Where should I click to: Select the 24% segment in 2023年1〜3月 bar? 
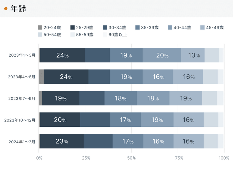(x=63, y=55)
